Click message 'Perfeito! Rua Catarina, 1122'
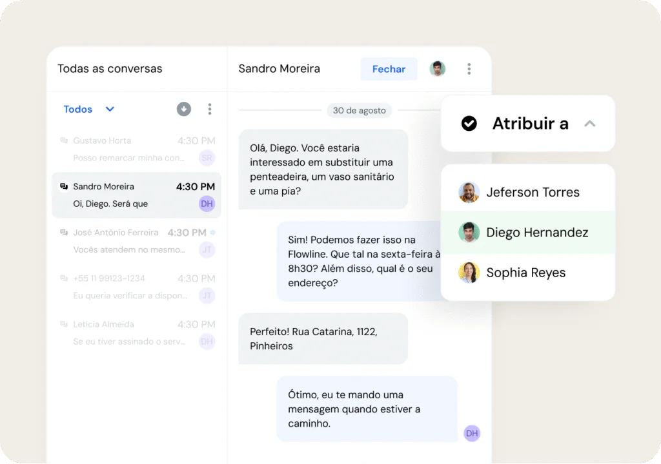Viewport: 661px width, 464px height. (x=323, y=338)
